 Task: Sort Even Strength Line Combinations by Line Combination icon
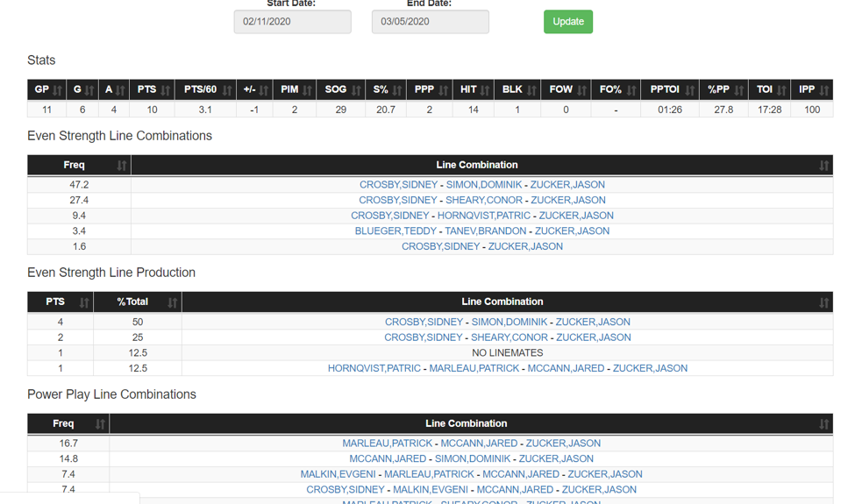click(824, 166)
